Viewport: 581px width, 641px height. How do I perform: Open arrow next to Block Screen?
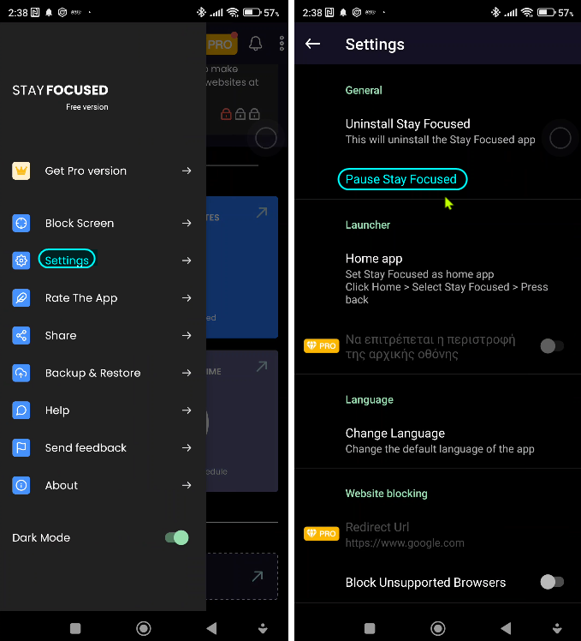187,223
